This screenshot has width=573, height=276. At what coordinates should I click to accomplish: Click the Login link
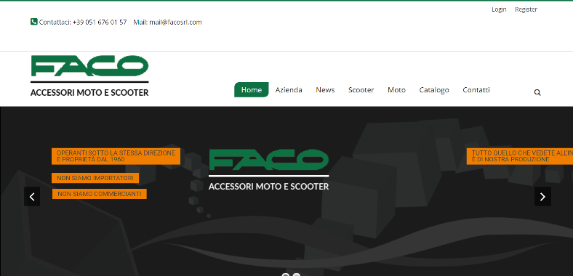pos(499,9)
